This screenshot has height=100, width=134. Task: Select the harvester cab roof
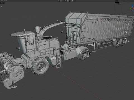[x=23, y=34]
